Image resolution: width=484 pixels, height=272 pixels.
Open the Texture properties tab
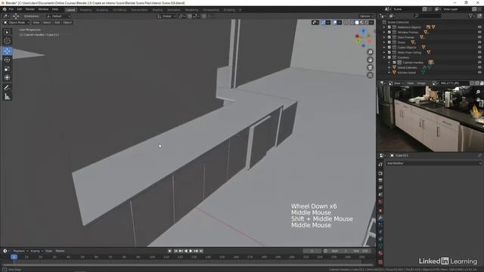380,262
